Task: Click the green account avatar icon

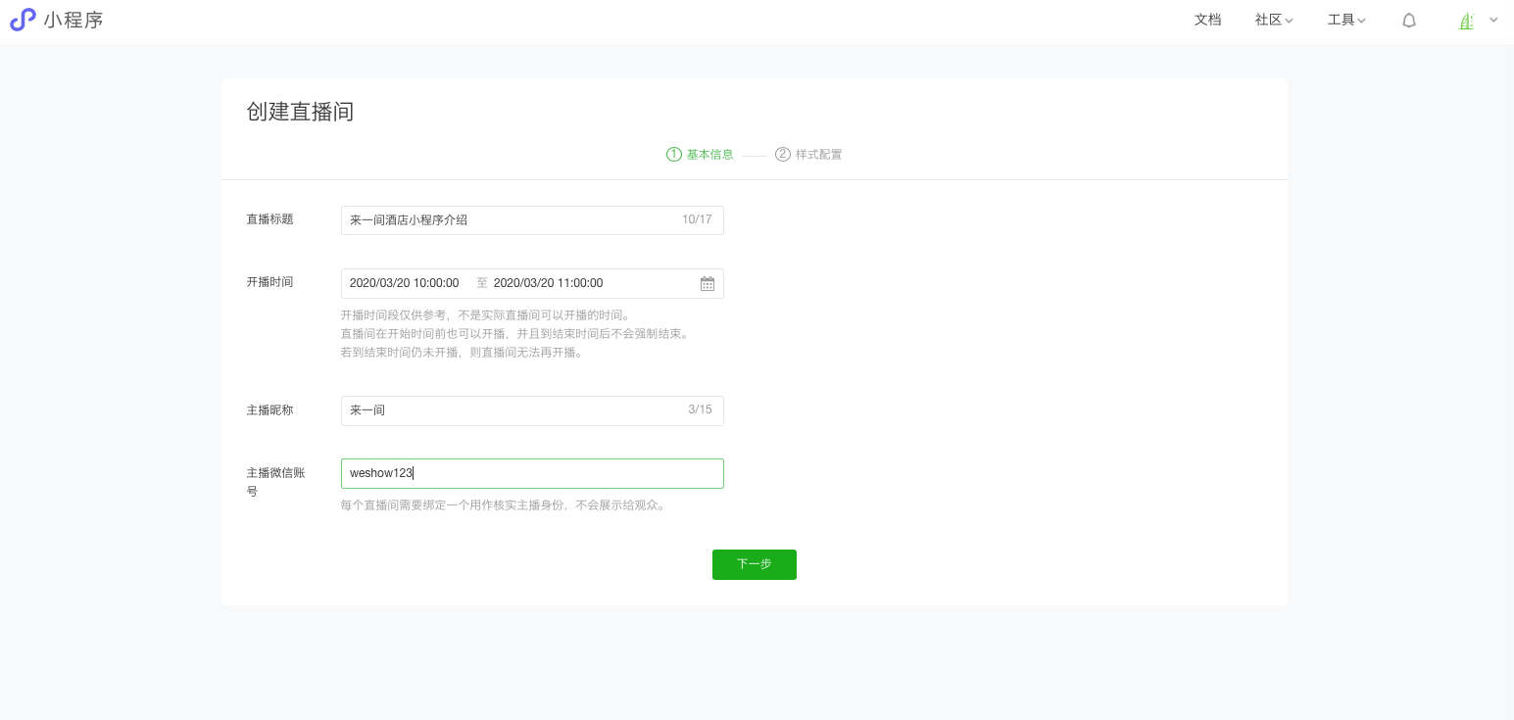Action: pyautogui.click(x=1466, y=20)
